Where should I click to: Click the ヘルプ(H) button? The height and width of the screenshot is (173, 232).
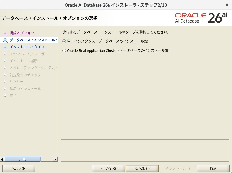[x=19, y=168]
